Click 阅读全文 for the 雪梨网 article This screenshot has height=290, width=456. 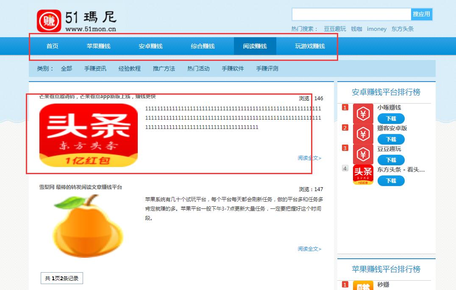click(309, 249)
